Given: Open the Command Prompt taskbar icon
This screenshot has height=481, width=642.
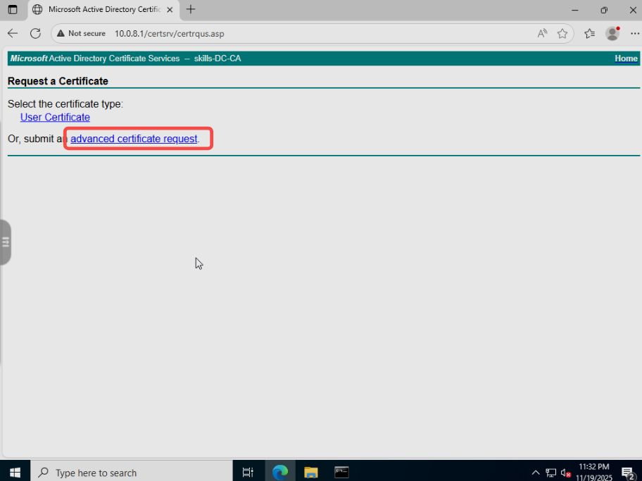Looking at the screenshot, I should 341,473.
